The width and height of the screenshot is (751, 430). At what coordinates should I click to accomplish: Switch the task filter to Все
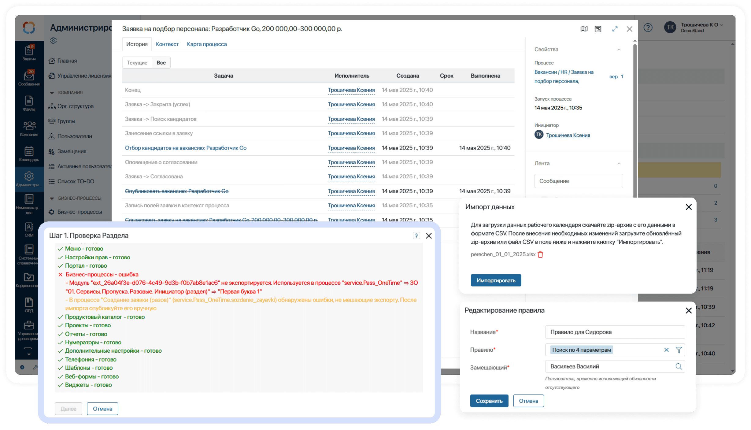[x=161, y=63]
